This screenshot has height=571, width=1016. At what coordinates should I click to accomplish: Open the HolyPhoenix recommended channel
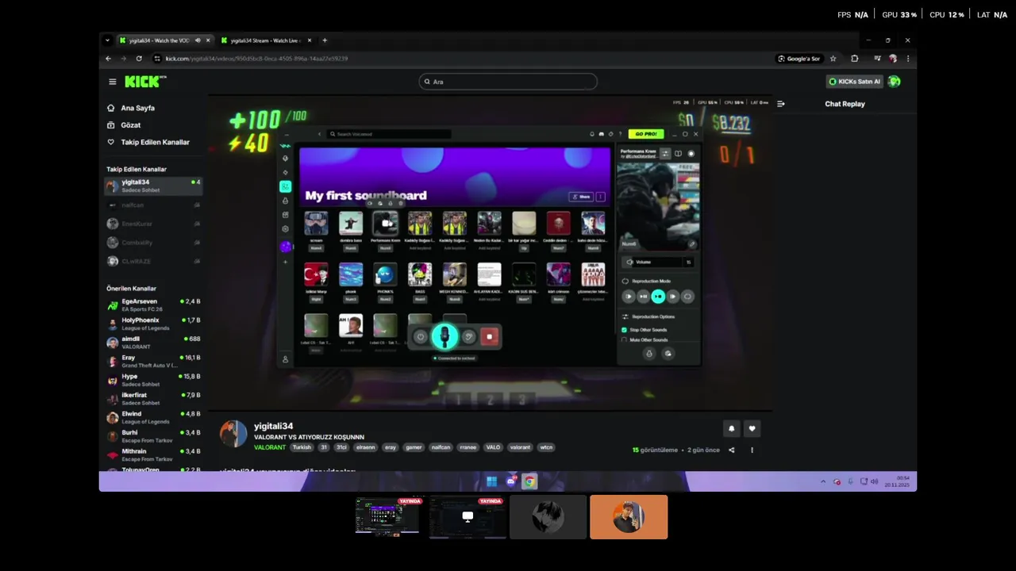pyautogui.click(x=153, y=324)
